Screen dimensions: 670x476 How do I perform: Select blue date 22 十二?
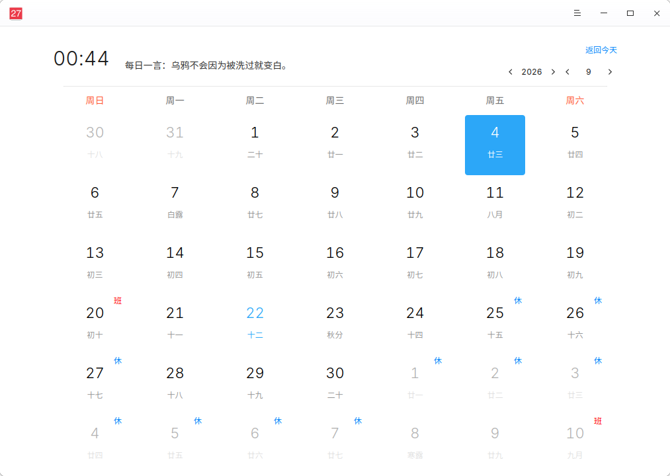pos(255,325)
